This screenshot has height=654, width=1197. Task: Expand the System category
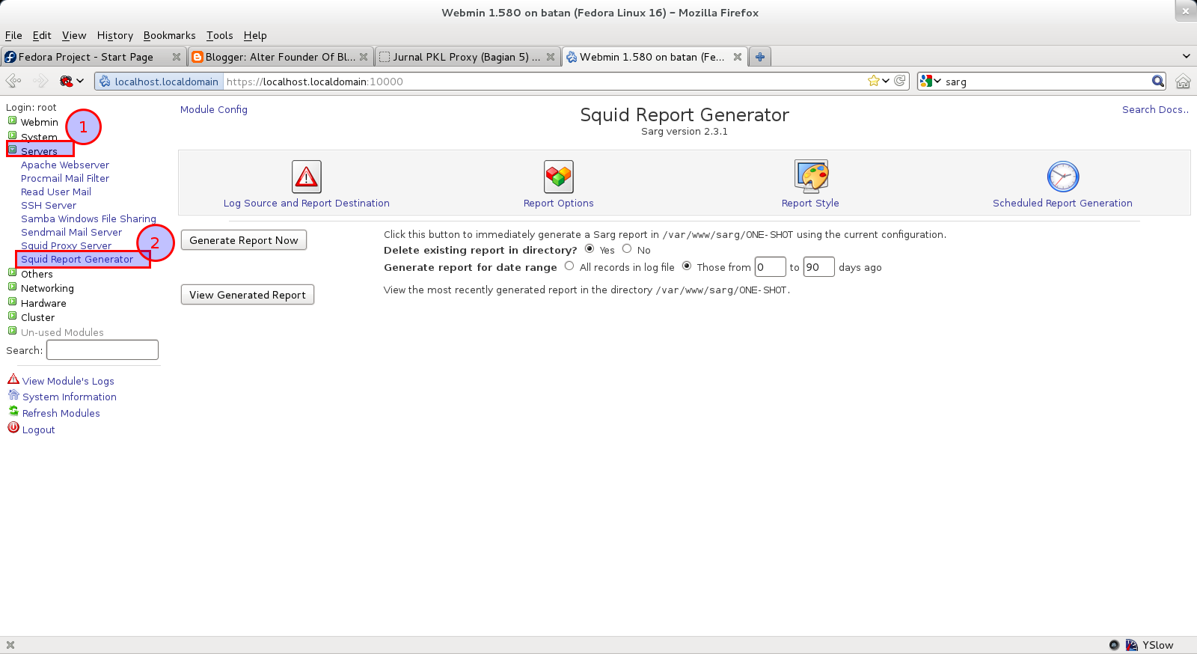pos(12,135)
